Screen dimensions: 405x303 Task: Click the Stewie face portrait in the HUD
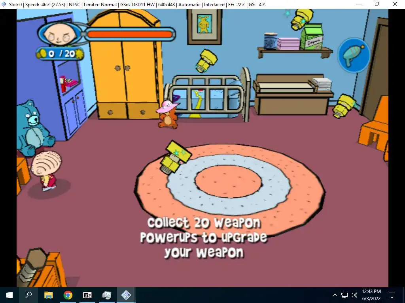tap(59, 34)
